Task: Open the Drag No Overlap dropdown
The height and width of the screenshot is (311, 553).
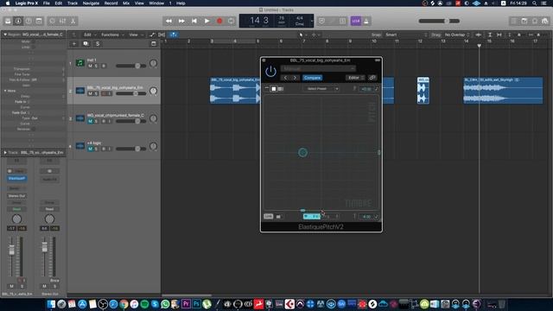Action: click(x=457, y=35)
